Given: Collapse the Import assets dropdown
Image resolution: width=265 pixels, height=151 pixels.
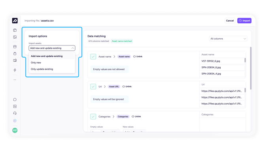Looking at the screenshot, I should pos(52,48).
